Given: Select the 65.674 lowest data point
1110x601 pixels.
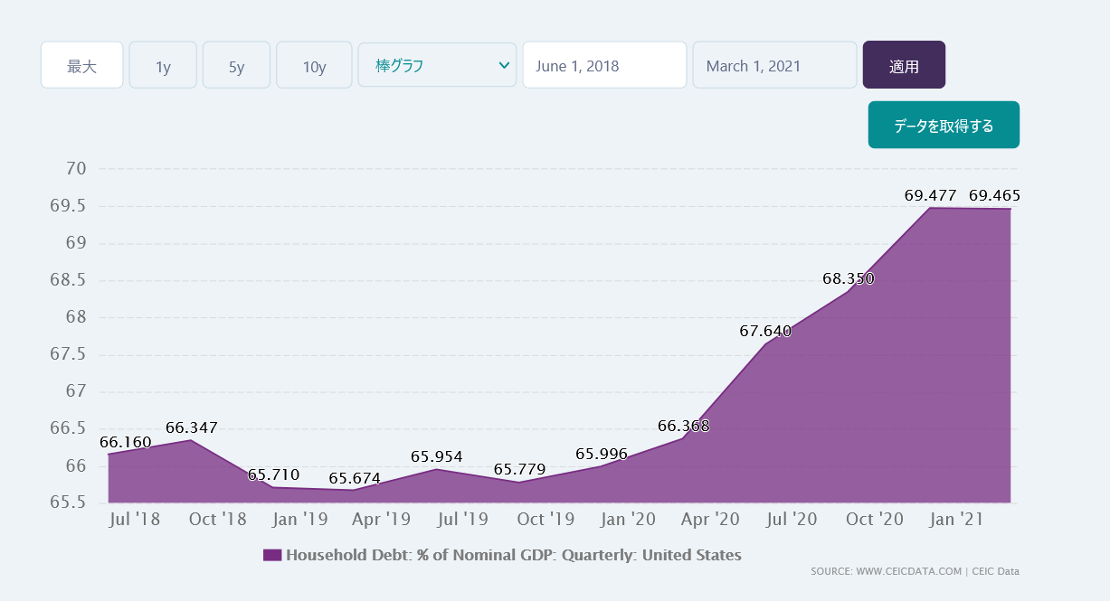Looking at the screenshot, I should [x=355, y=478].
